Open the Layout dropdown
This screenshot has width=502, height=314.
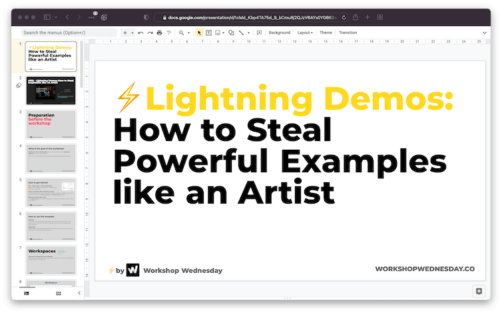click(x=306, y=33)
